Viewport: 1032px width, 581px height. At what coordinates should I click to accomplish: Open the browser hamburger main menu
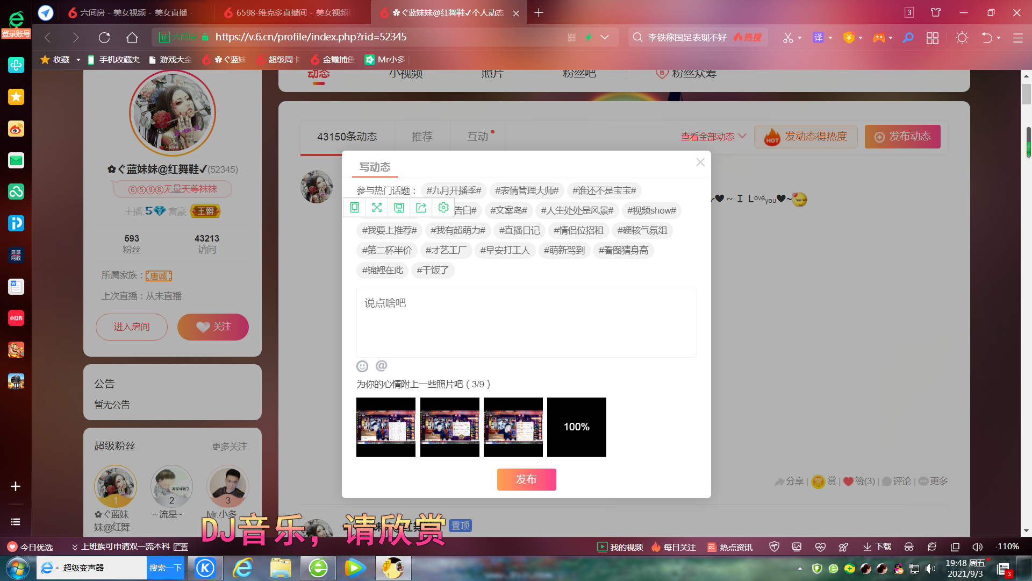(x=1017, y=38)
